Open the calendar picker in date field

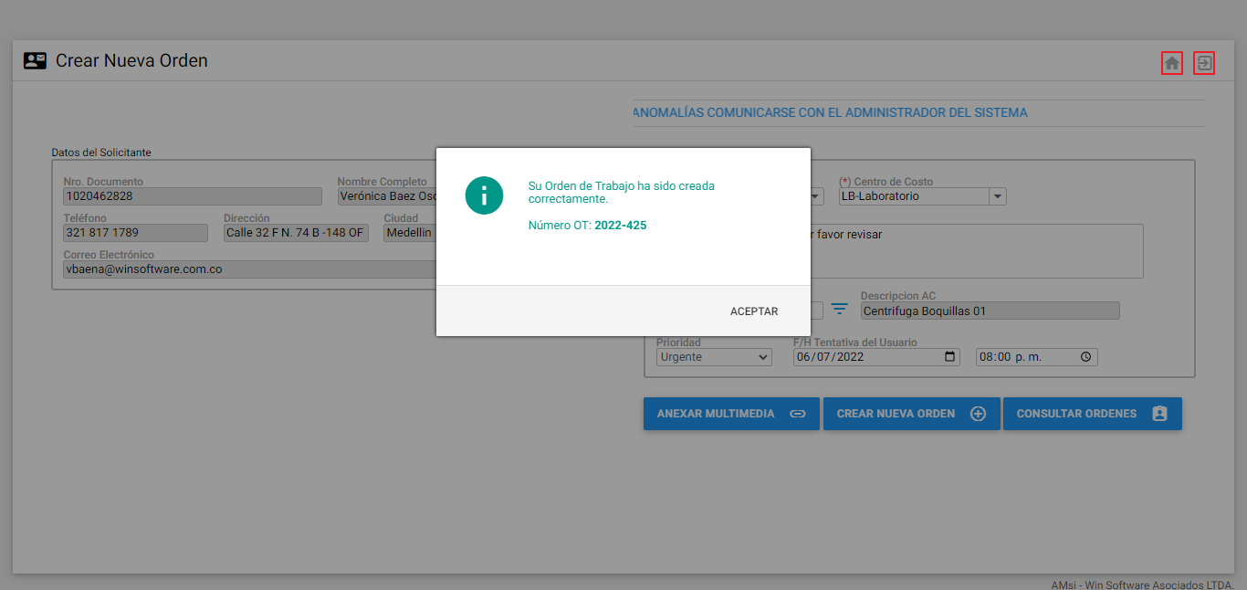coord(949,357)
